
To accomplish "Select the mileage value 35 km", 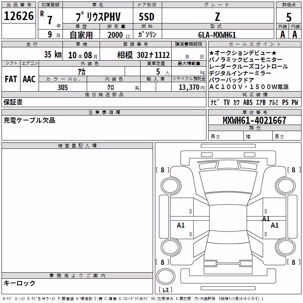I will [x=53, y=55].
